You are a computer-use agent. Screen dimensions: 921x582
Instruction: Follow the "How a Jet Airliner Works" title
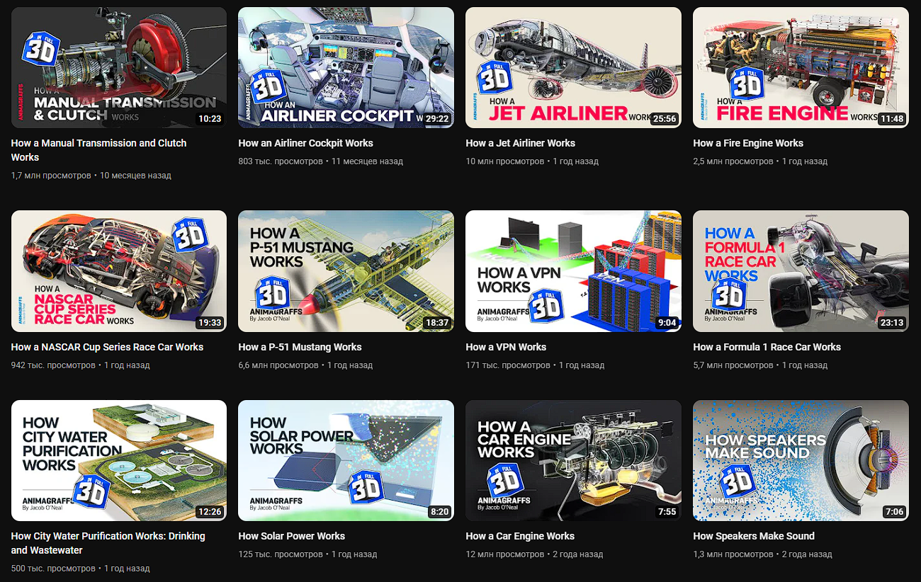521,143
